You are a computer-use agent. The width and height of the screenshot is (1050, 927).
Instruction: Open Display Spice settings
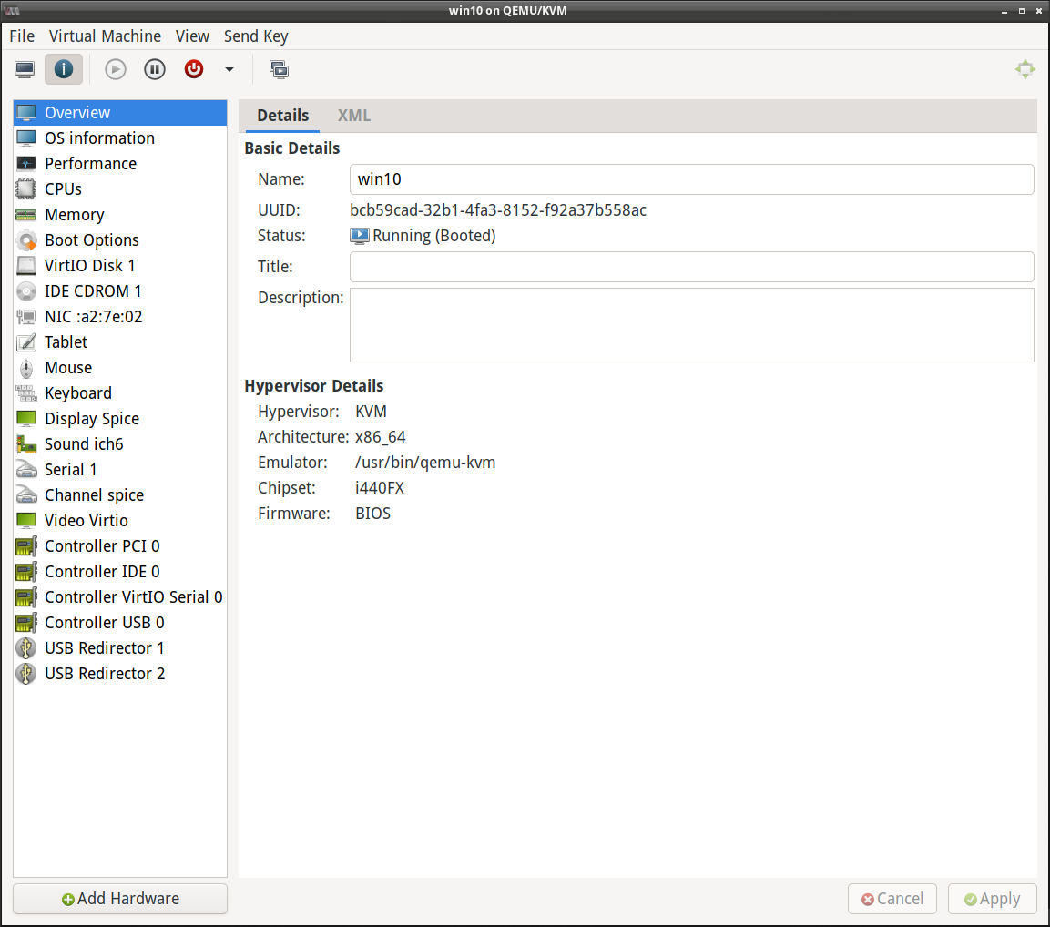click(120, 418)
